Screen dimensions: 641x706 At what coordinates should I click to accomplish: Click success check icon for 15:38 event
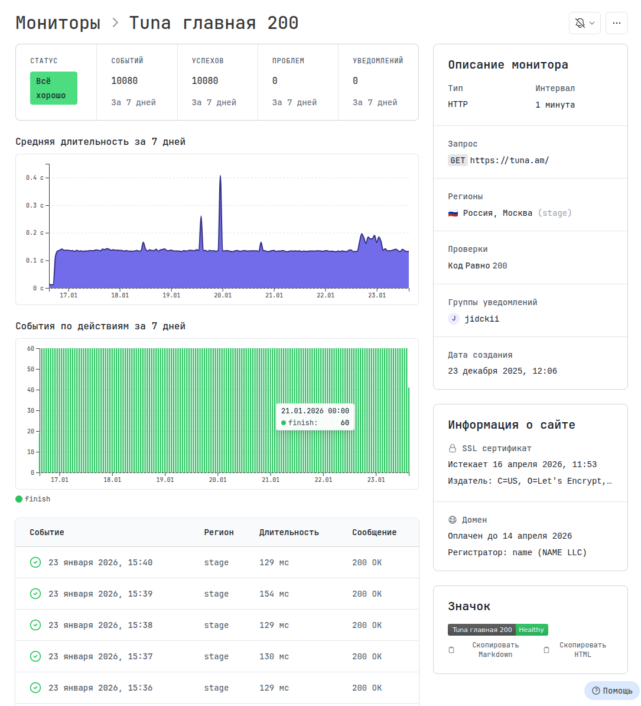35,625
